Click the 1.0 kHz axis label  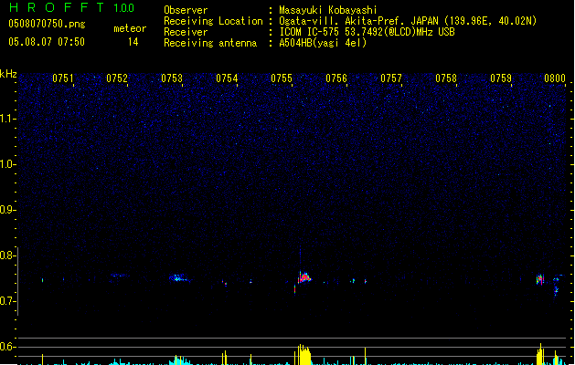[x=7, y=164]
